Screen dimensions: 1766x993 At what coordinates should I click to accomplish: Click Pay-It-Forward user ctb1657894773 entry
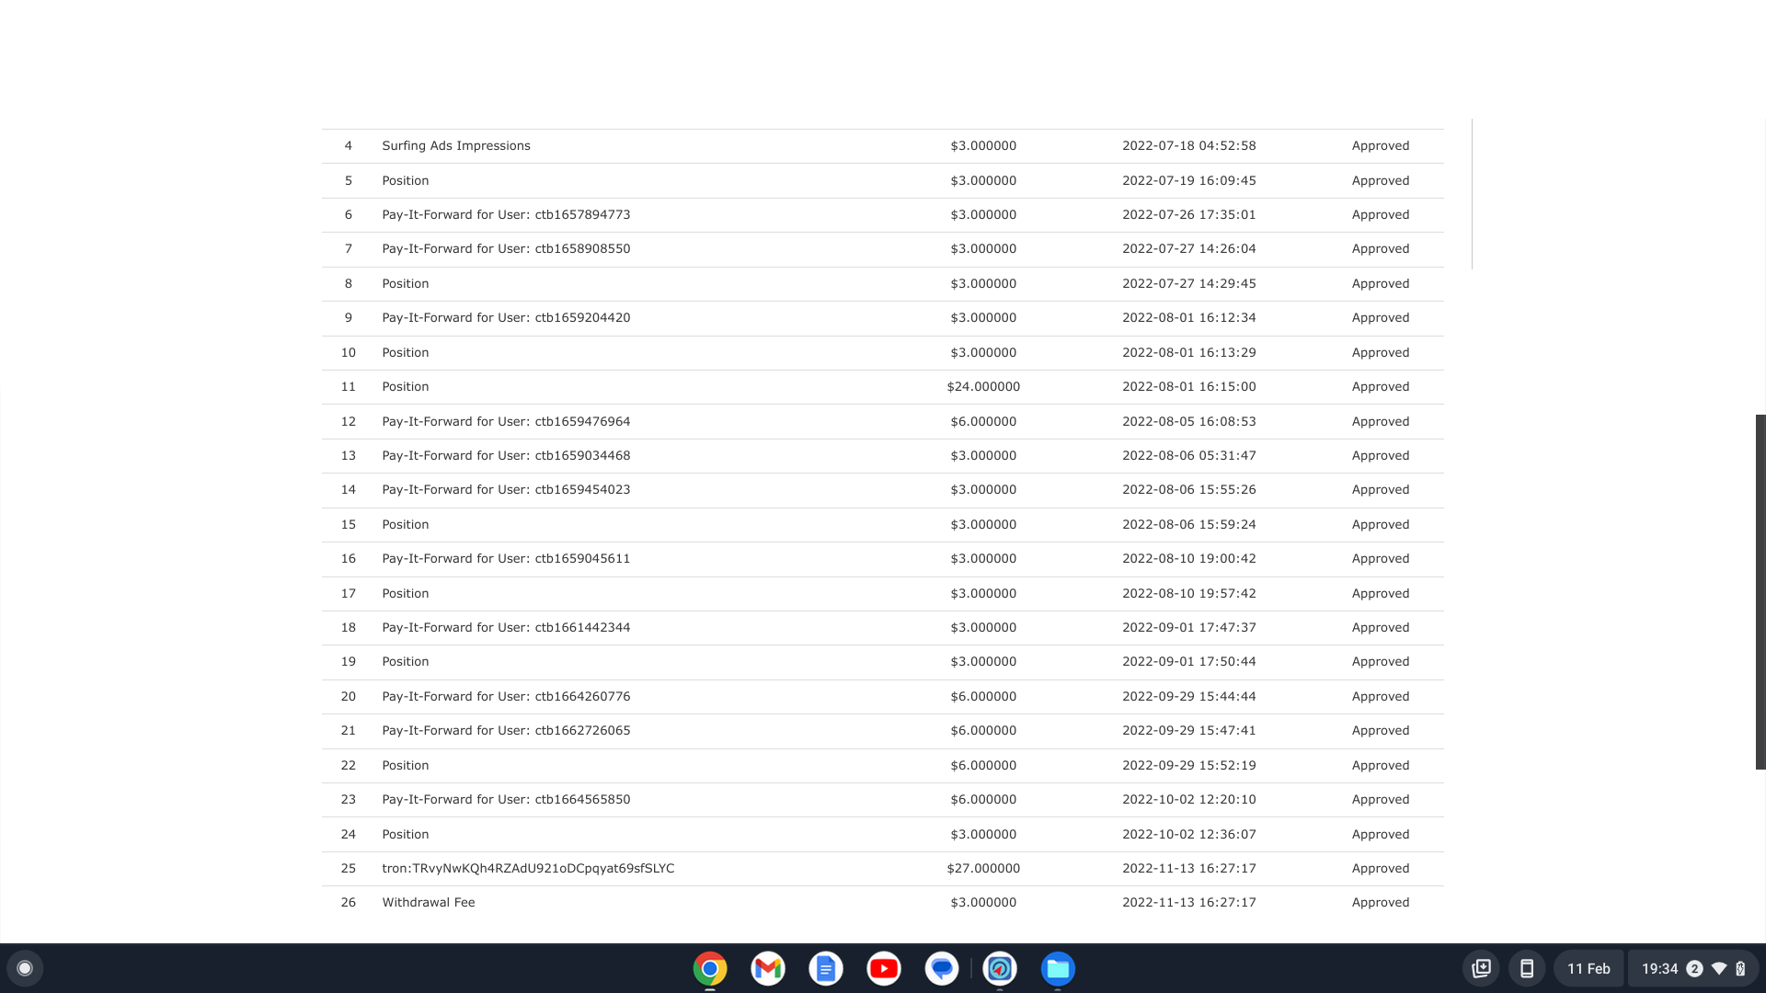[x=506, y=214]
